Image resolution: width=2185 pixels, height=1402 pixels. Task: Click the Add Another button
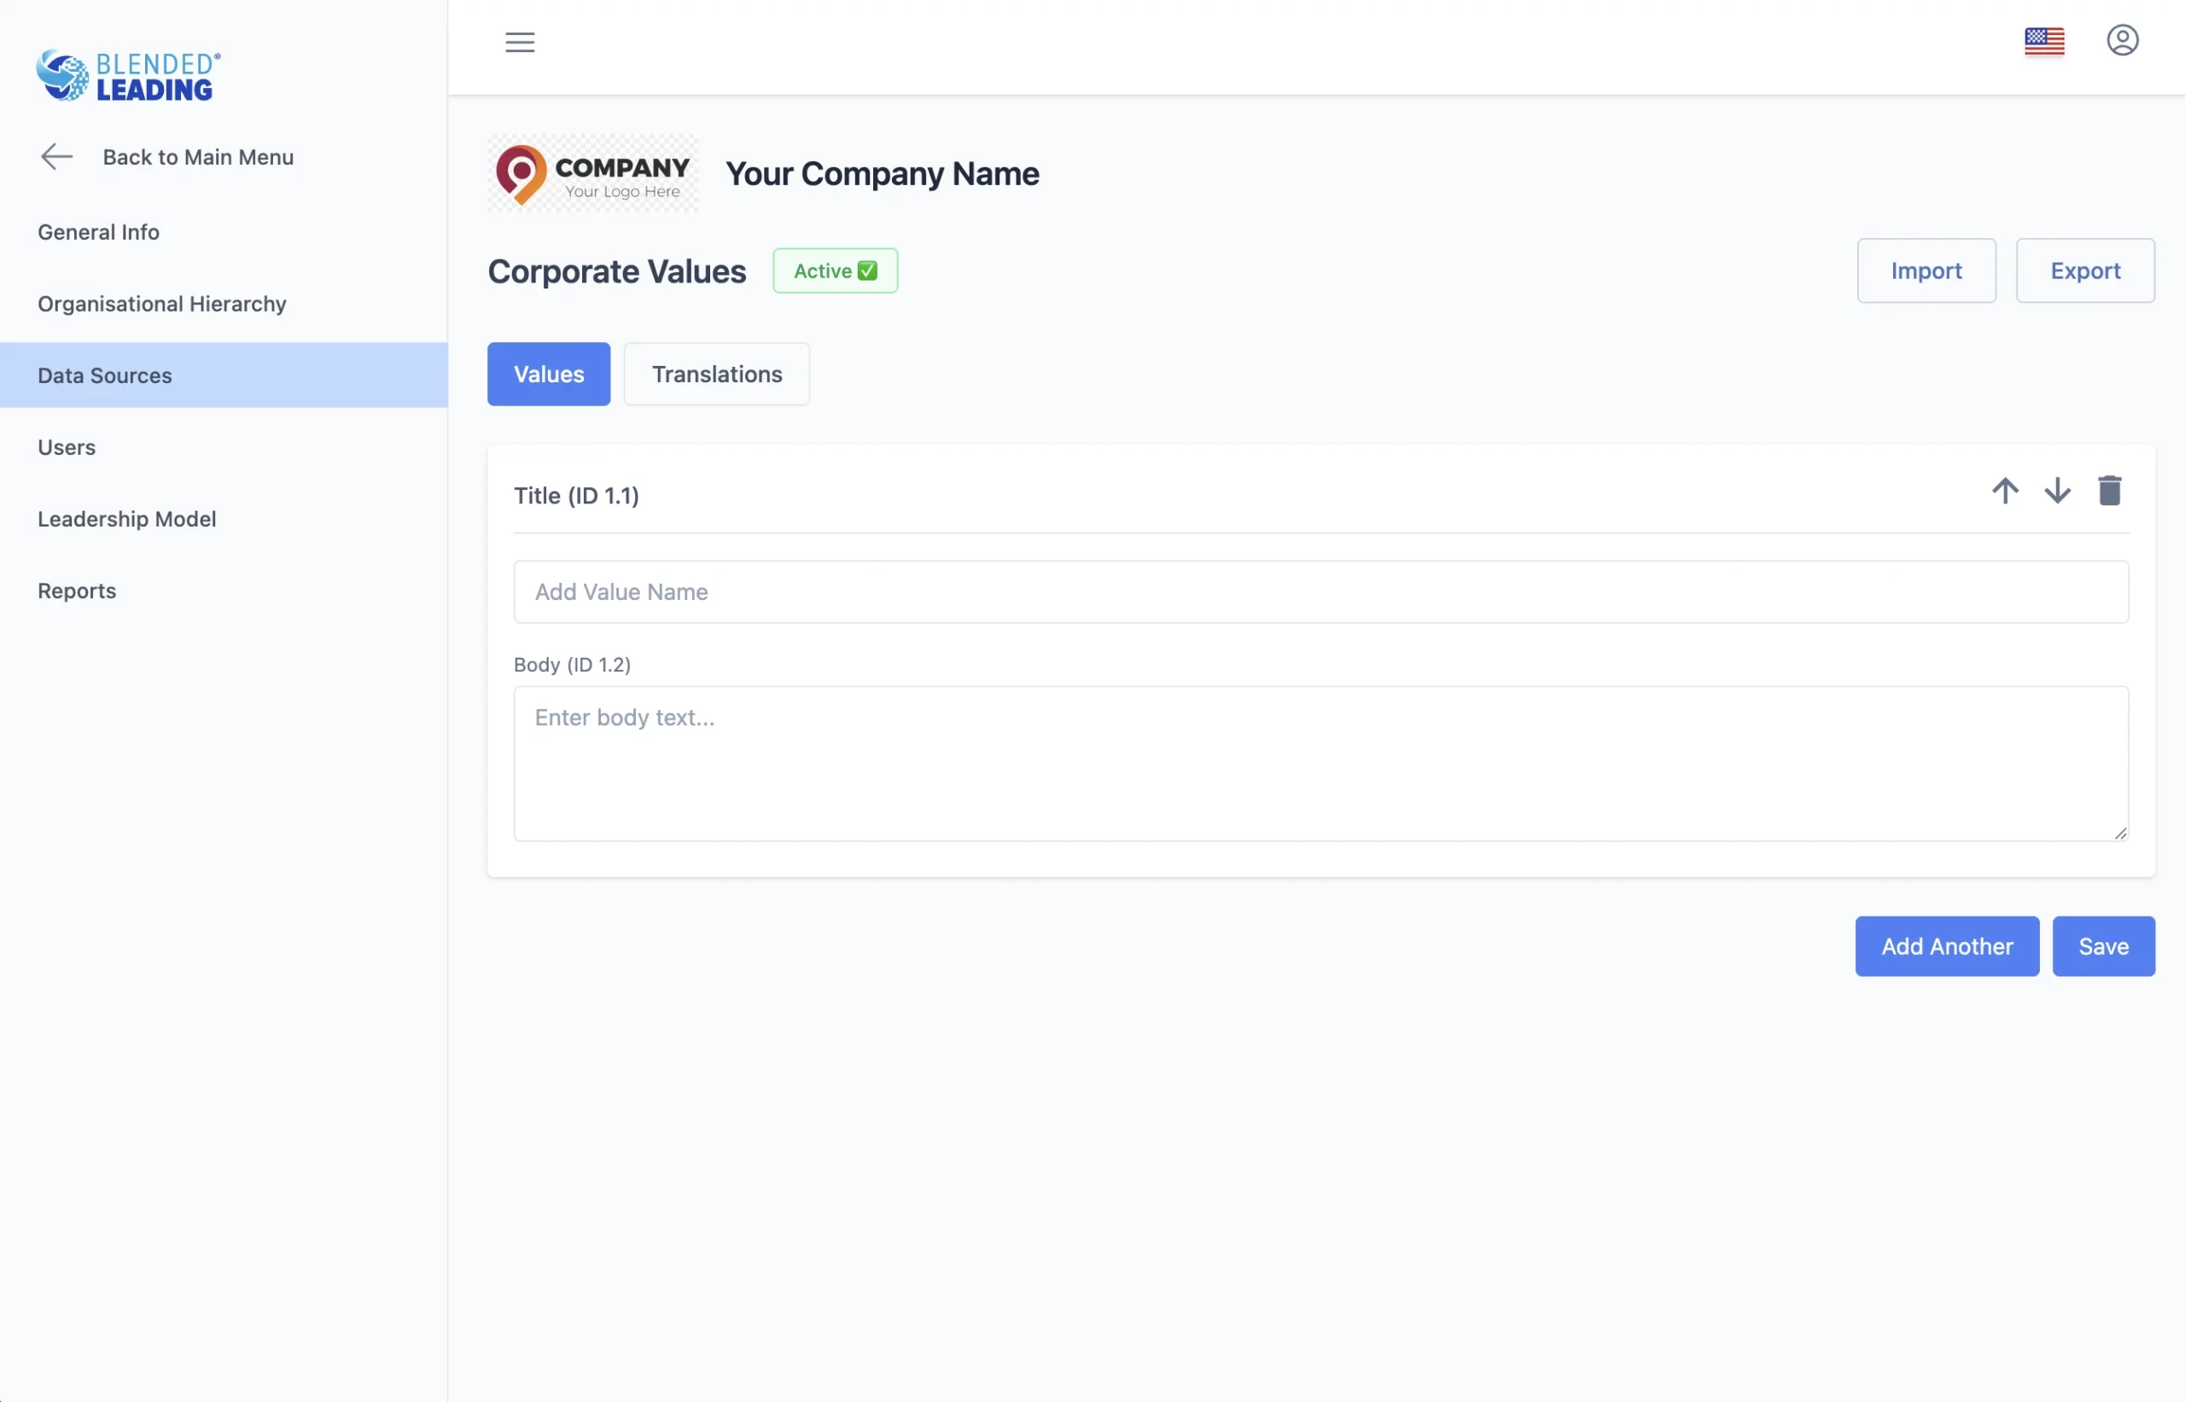point(1947,947)
